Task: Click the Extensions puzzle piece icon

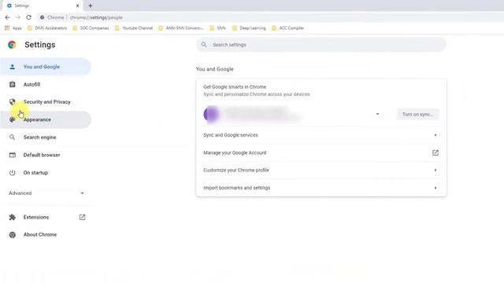Action: click(x=13, y=217)
